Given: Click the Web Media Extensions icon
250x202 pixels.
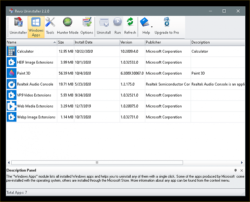Looking at the screenshot, I should click(11, 106).
